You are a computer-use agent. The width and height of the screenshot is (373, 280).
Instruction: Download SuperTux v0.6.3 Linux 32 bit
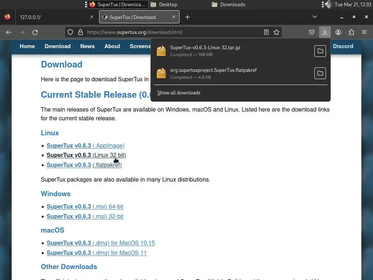[x=86, y=155]
